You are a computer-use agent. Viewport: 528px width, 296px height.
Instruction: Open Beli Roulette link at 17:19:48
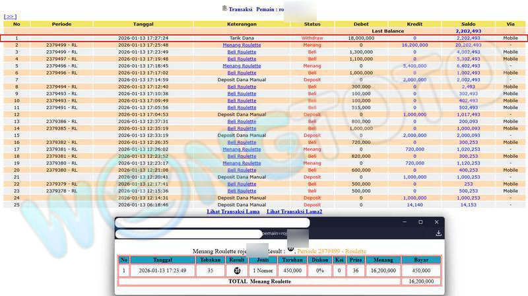[242, 59]
